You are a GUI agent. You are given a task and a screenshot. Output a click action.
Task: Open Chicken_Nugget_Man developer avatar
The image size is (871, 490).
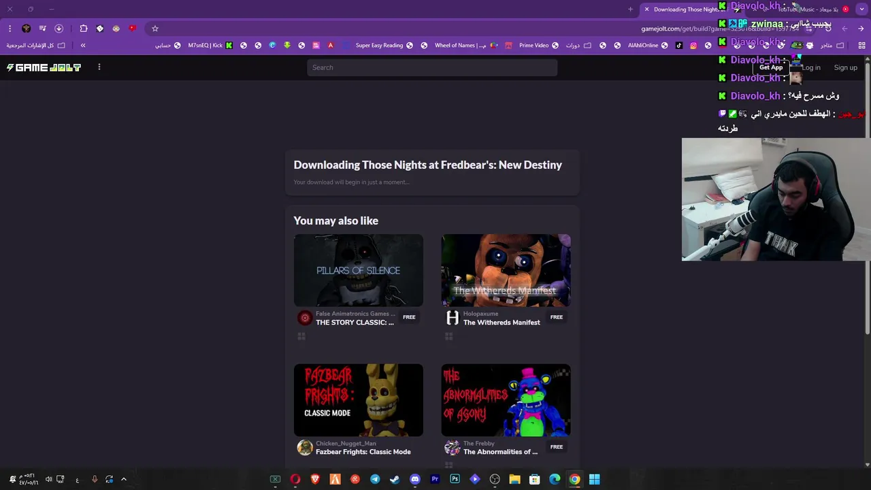pyautogui.click(x=305, y=447)
